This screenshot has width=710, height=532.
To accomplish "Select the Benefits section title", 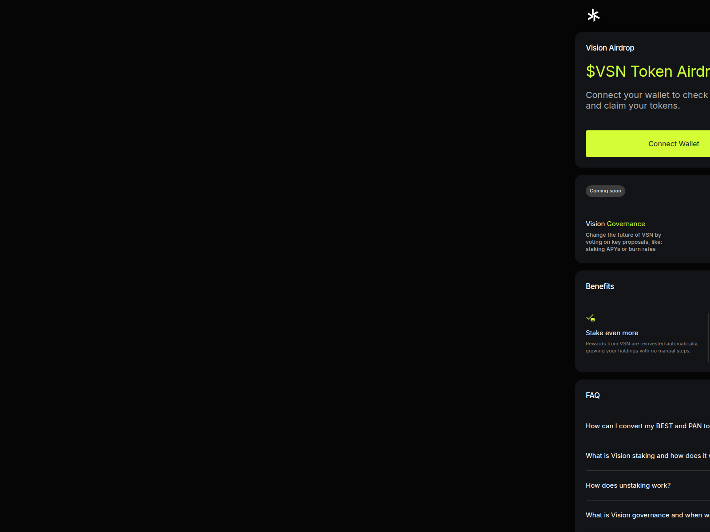I will pyautogui.click(x=600, y=286).
